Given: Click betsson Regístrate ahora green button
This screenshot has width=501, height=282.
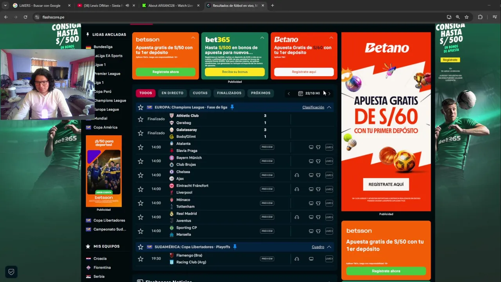Looking at the screenshot, I should 166,72.
